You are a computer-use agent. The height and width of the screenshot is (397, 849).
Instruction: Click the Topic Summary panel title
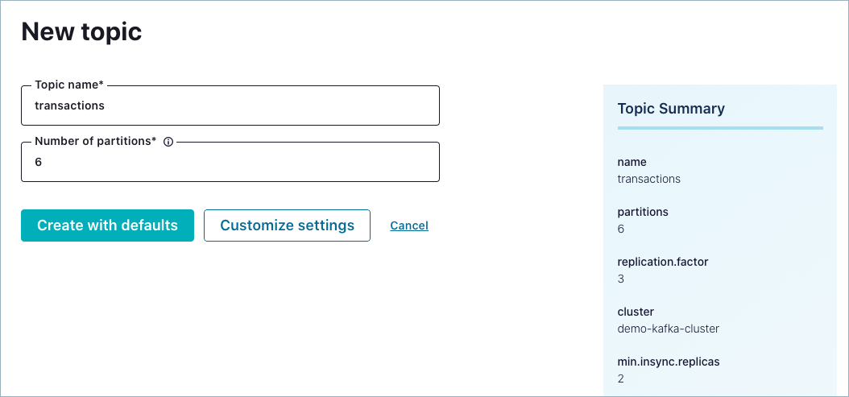point(671,109)
